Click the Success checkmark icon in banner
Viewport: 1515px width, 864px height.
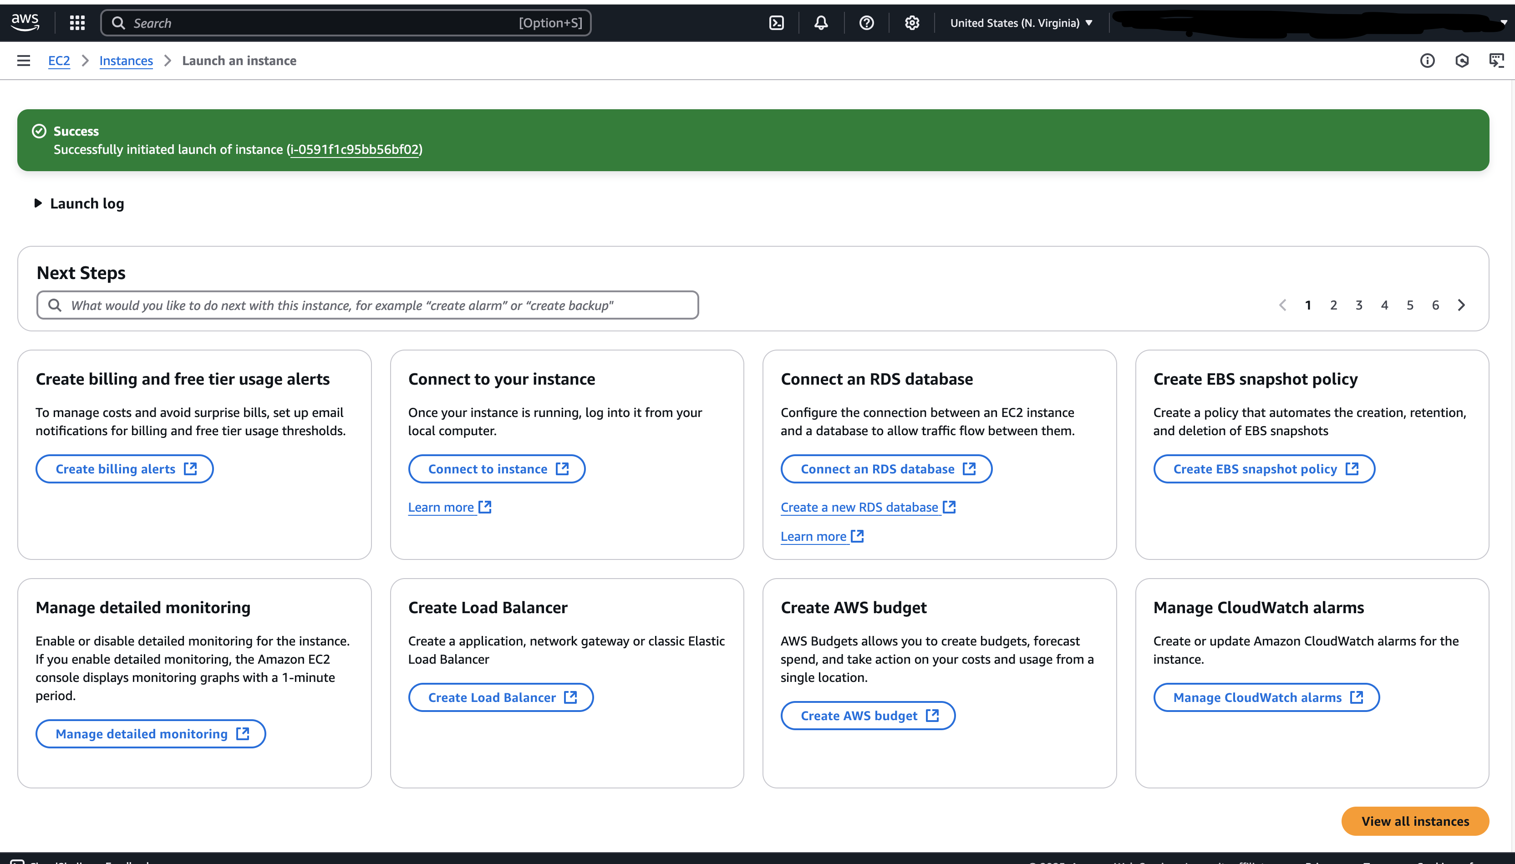tap(39, 131)
